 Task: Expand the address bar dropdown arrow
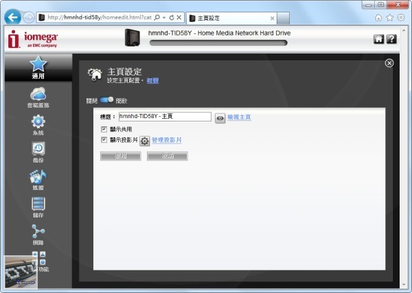pos(164,18)
